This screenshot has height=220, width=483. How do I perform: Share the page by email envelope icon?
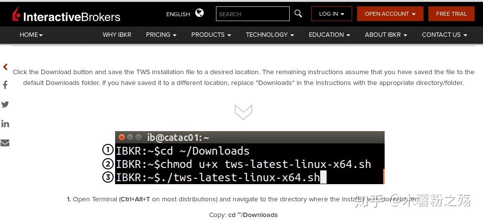[5, 143]
